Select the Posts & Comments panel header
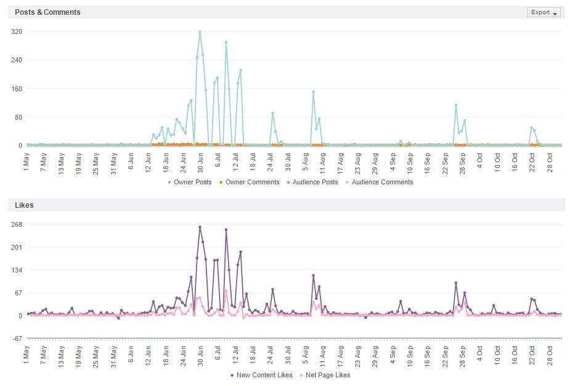The image size is (575, 386). (x=47, y=12)
